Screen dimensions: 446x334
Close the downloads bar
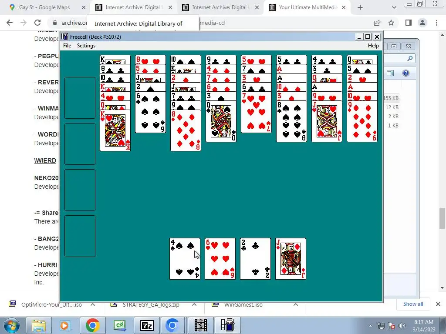438,304
